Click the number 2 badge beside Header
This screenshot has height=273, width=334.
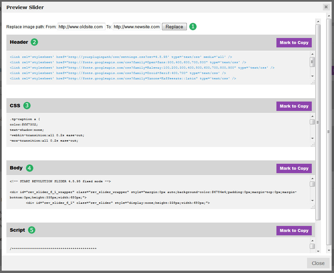point(34,42)
